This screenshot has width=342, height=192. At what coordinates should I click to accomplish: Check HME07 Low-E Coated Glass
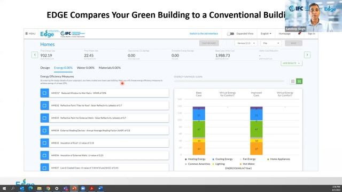click(44, 167)
